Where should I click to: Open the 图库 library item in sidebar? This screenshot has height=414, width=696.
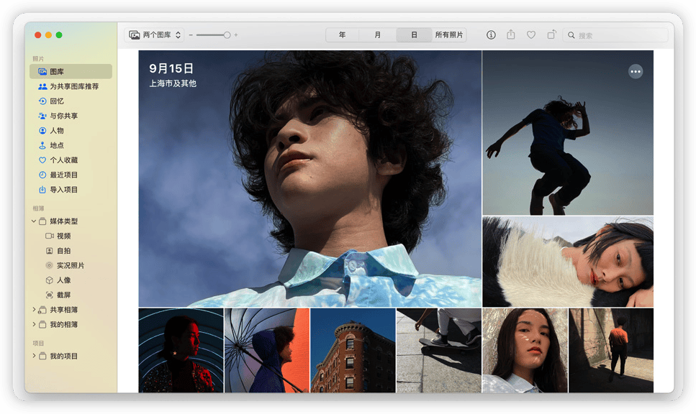pos(71,71)
